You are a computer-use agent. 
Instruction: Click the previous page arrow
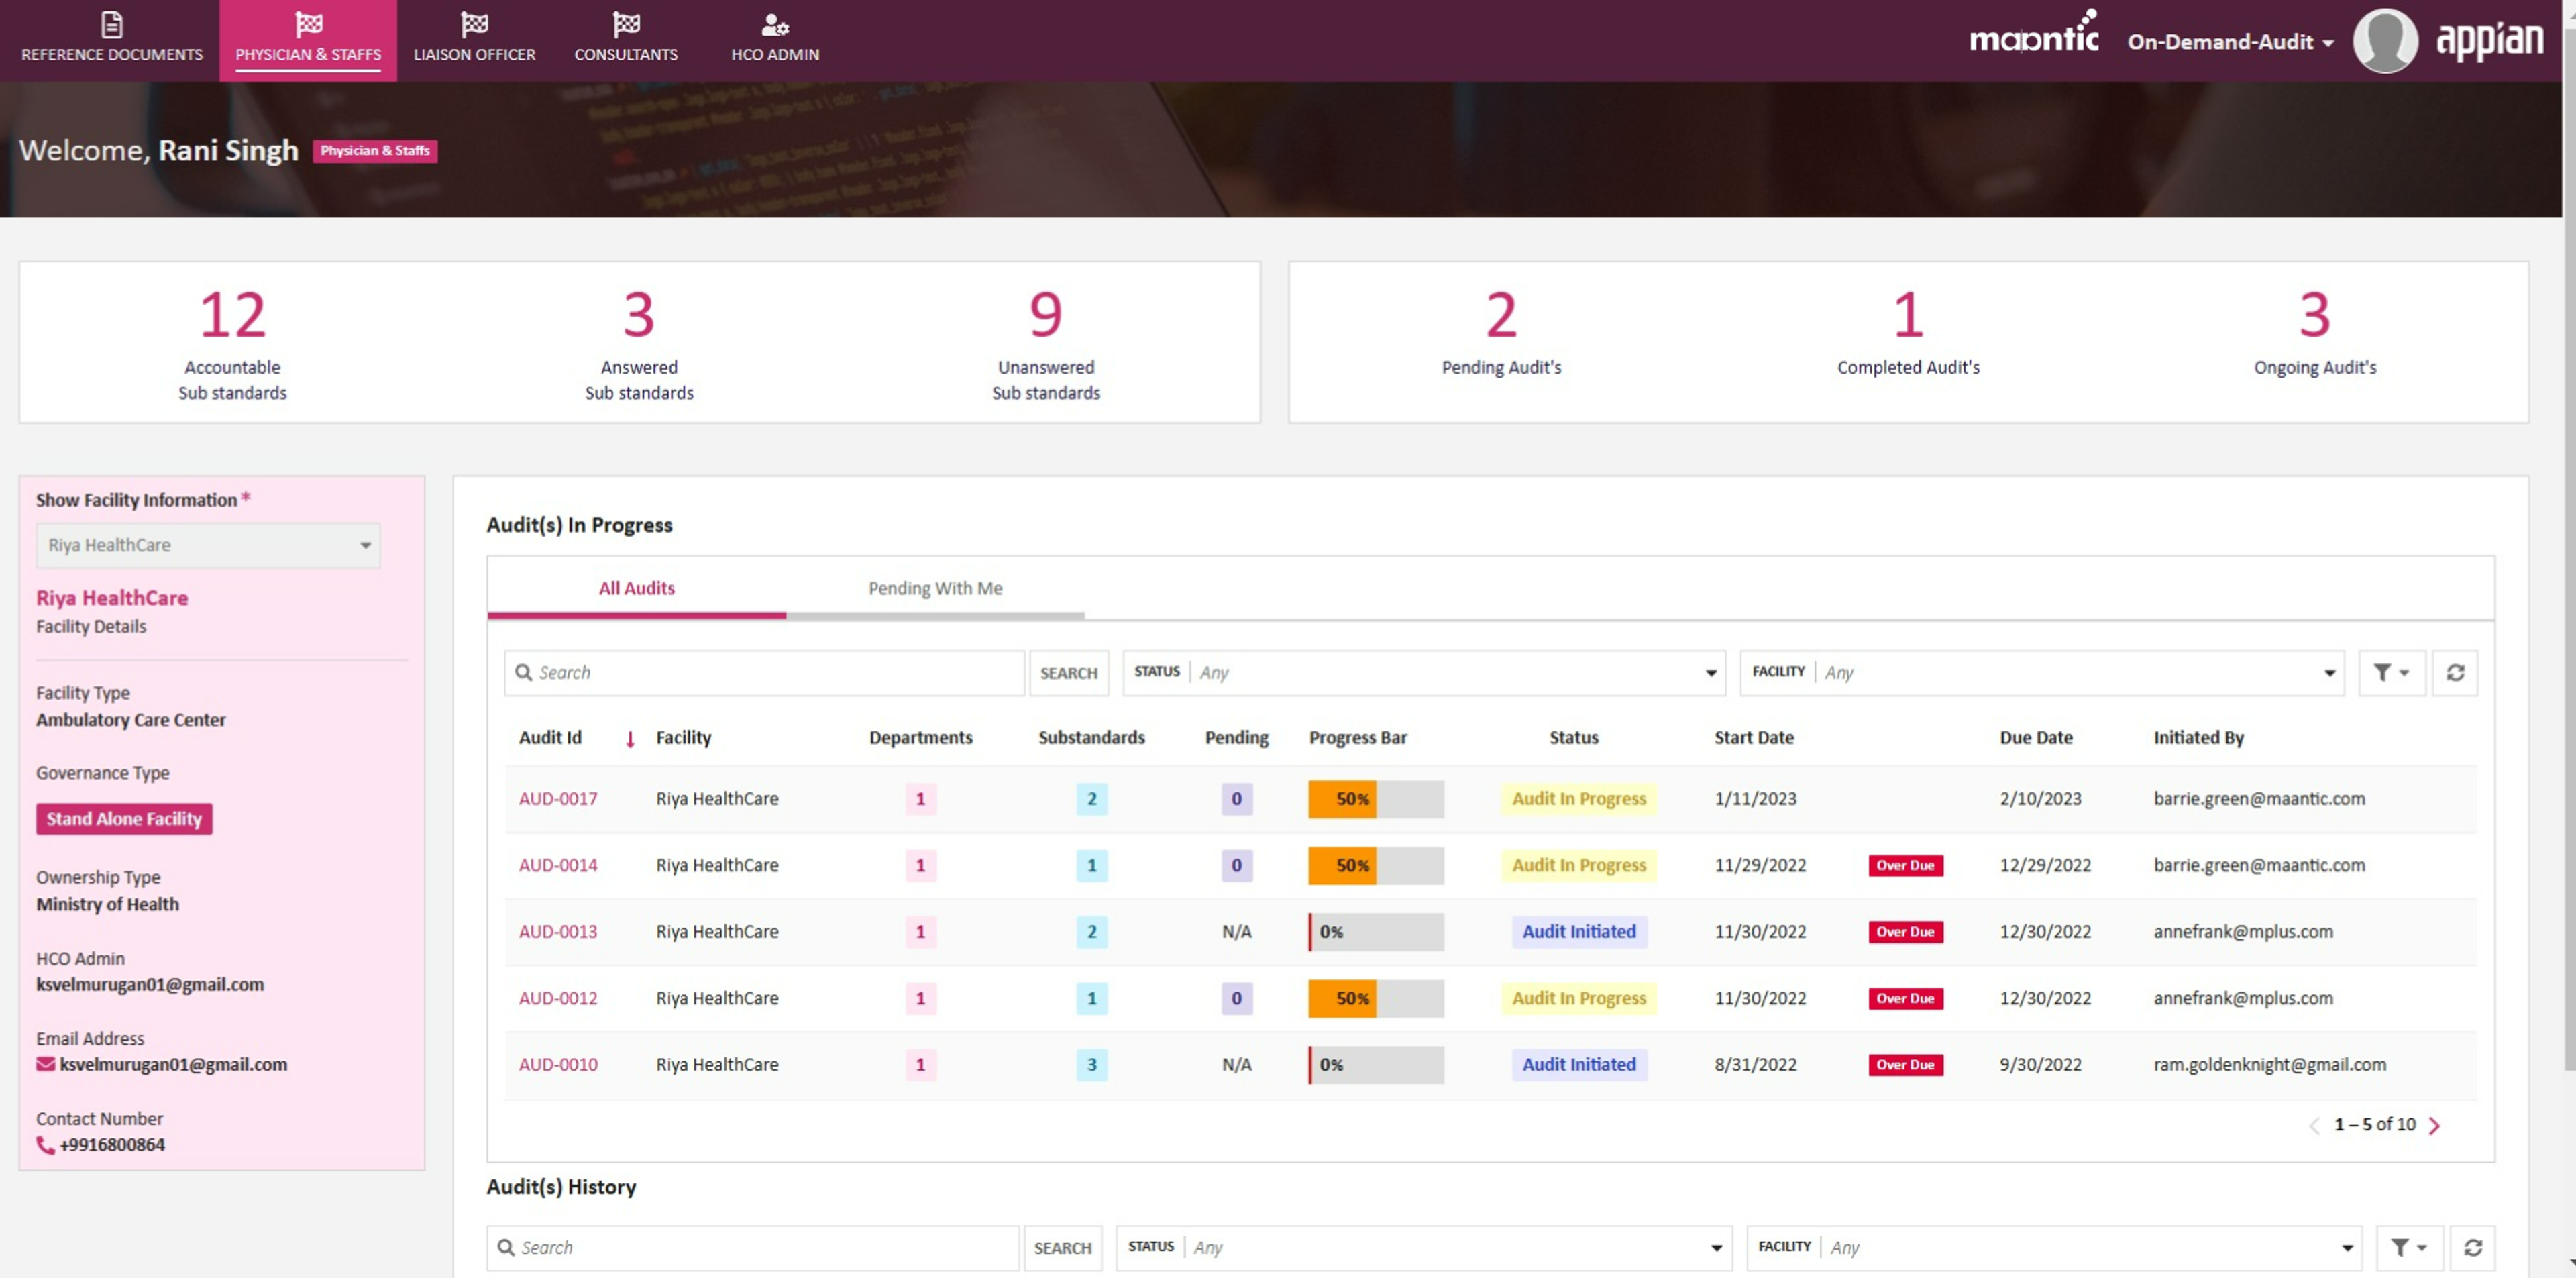pyautogui.click(x=2314, y=1125)
